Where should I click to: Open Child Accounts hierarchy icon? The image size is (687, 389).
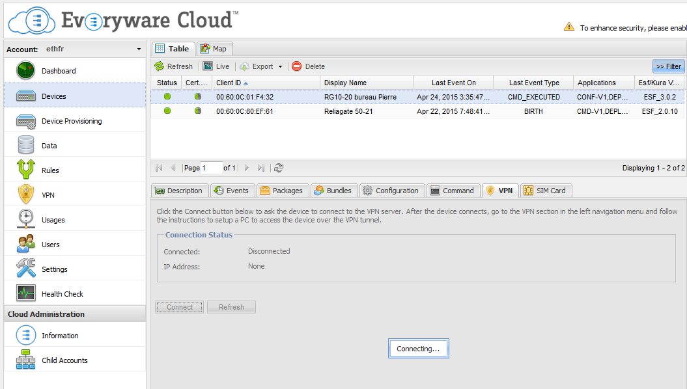click(x=26, y=360)
